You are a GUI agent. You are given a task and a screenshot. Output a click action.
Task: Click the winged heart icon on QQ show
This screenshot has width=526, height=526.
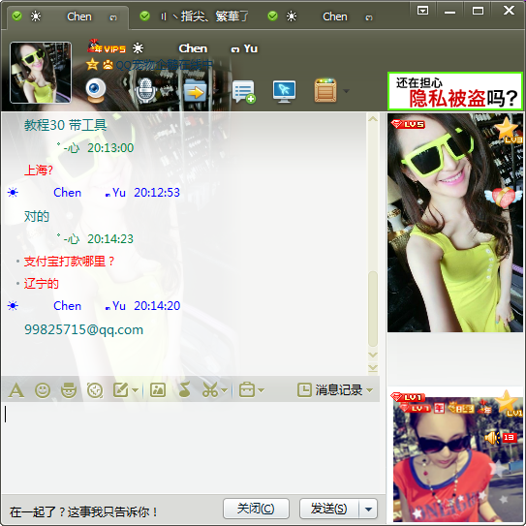(504, 197)
